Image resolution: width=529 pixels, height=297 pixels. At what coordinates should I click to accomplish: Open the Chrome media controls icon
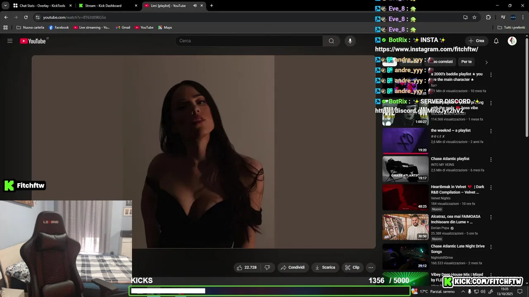(503, 17)
